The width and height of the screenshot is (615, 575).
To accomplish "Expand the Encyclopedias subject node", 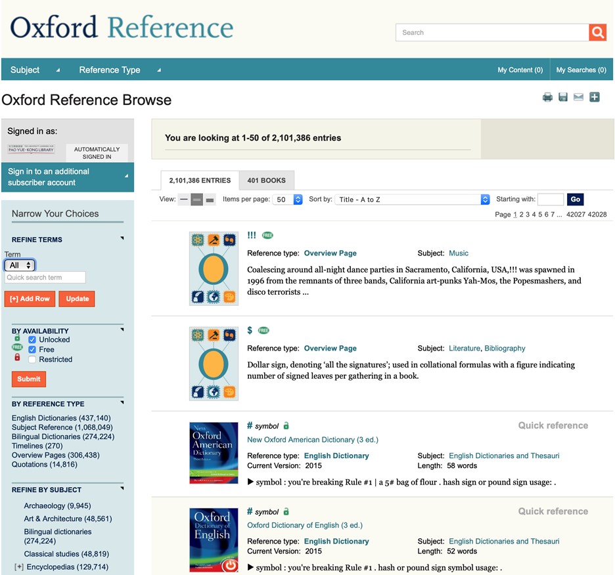I will tap(18, 567).
